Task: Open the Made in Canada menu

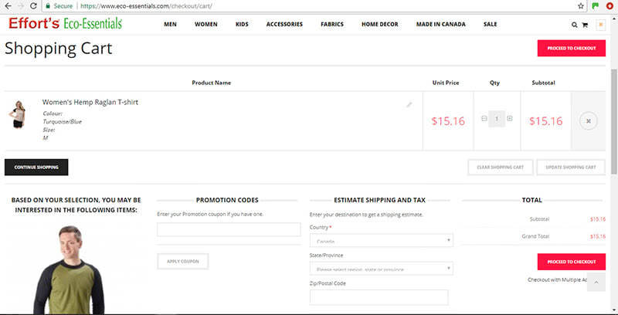Action: click(441, 25)
